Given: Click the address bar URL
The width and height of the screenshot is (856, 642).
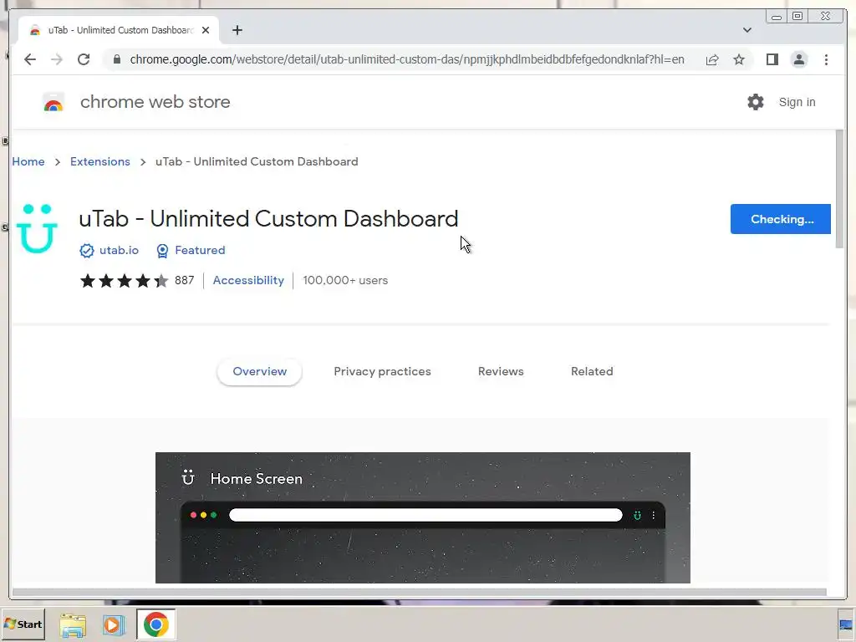Looking at the screenshot, I should pyautogui.click(x=407, y=59).
